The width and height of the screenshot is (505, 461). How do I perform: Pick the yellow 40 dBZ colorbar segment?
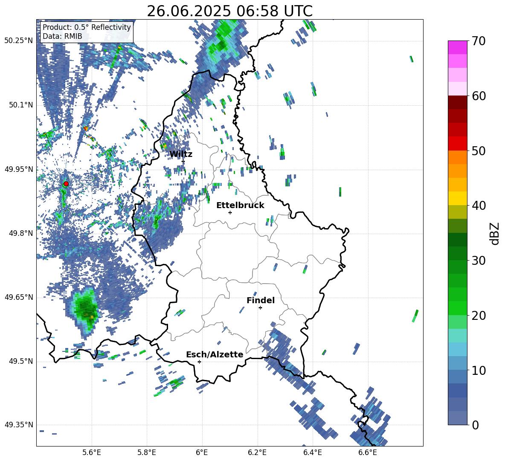pos(457,198)
